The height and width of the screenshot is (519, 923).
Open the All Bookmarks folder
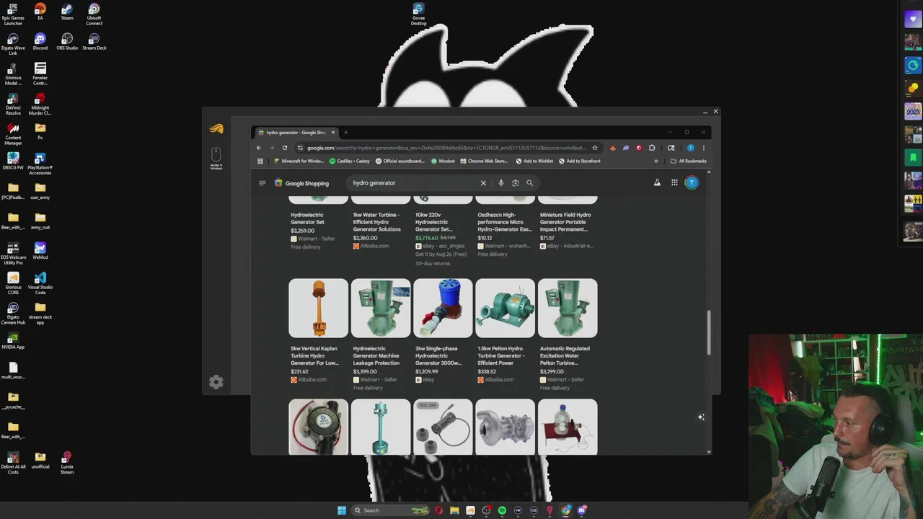[x=689, y=161]
